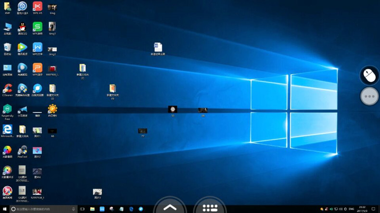
Task: Click the round mouse overlay button
Action: coord(369,75)
